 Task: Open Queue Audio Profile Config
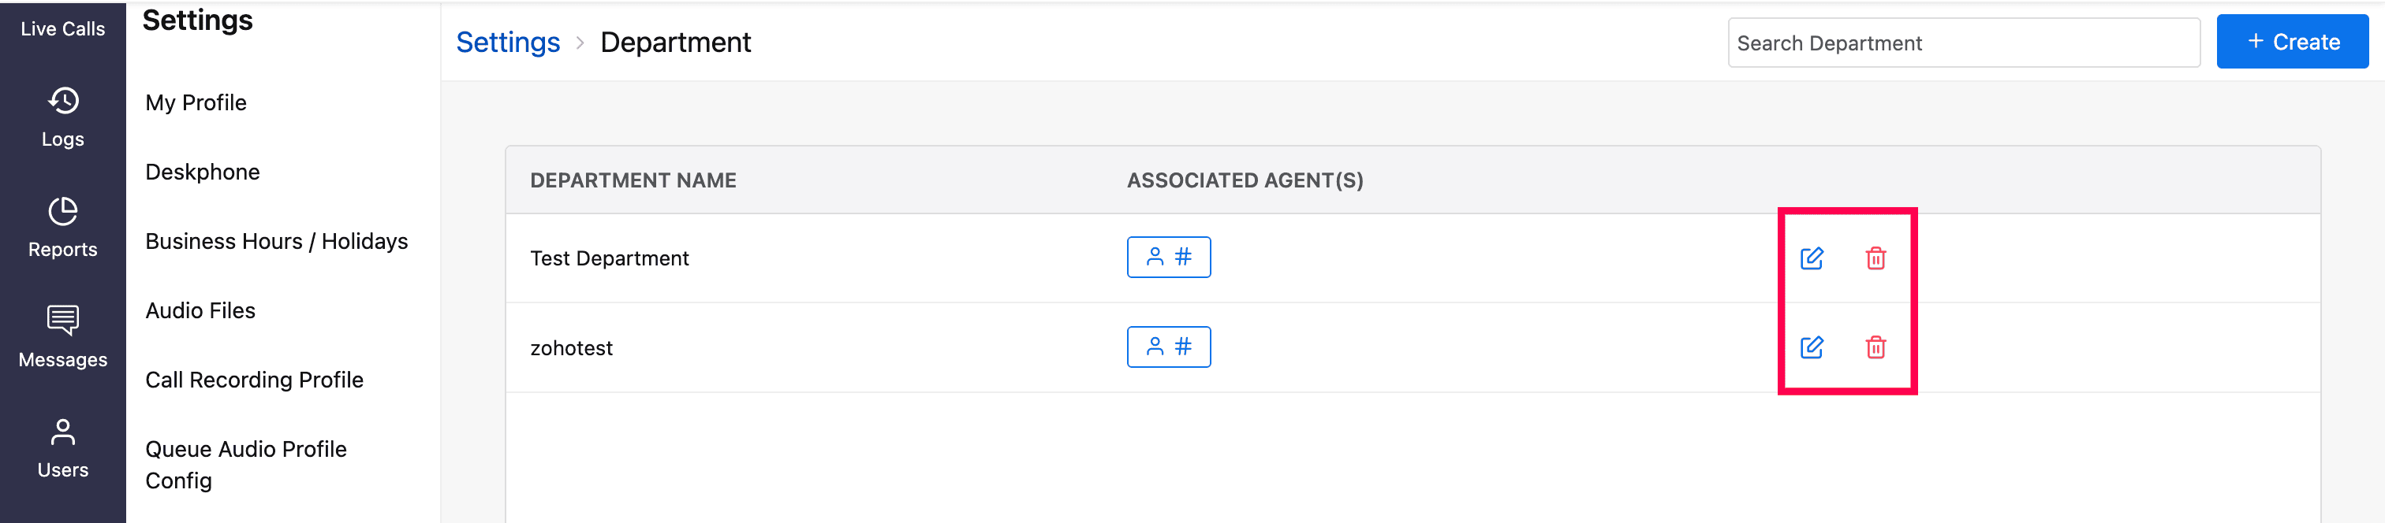[x=245, y=464]
